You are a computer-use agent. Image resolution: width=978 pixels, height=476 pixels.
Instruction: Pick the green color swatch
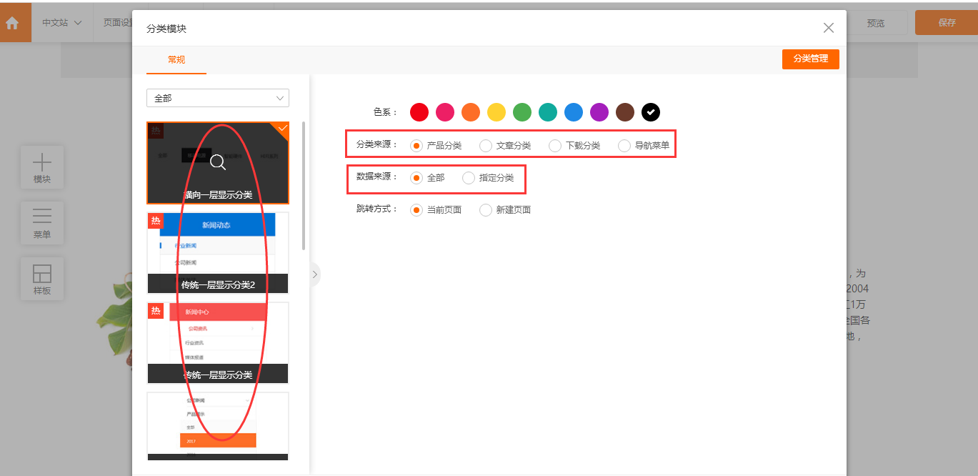pos(522,112)
